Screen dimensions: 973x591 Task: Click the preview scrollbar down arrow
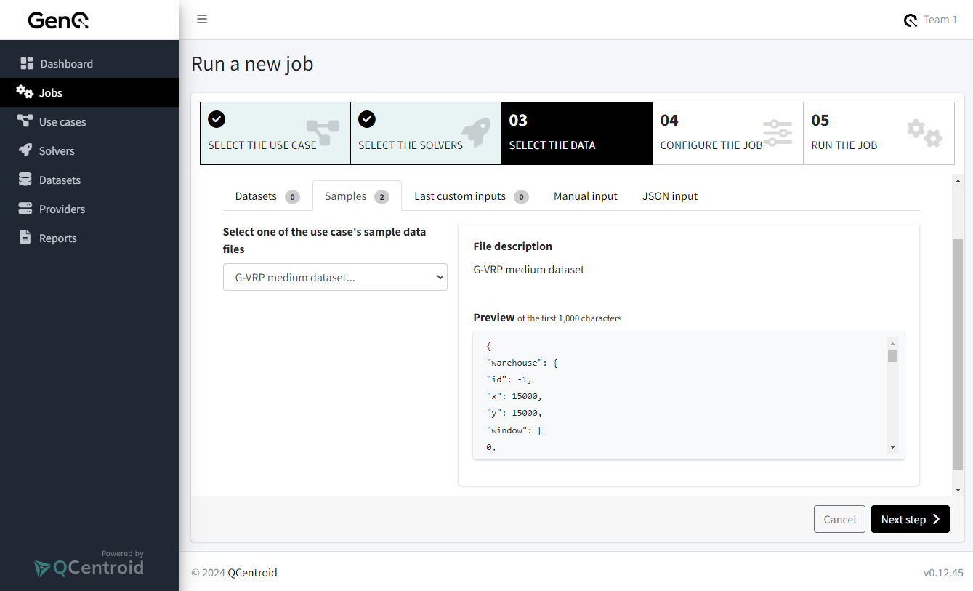(892, 447)
